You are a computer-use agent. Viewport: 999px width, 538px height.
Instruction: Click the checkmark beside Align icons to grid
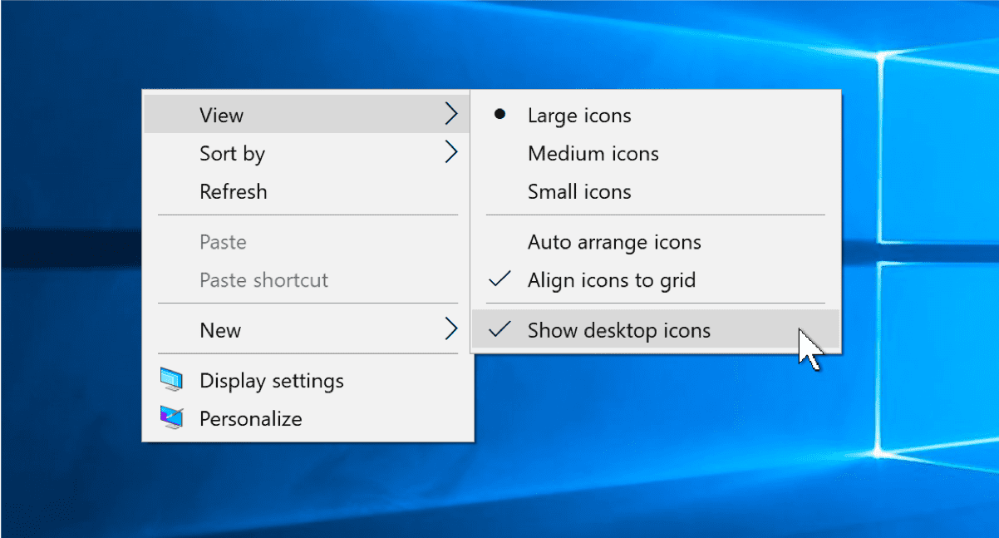499,279
